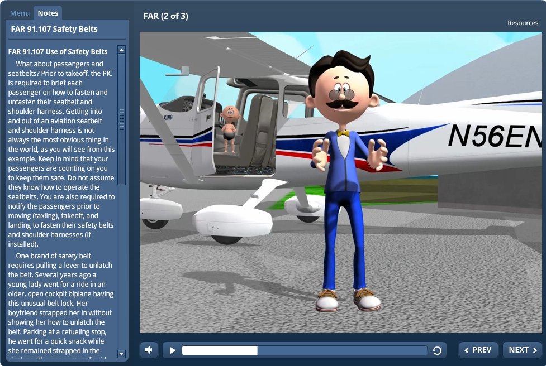Select the Notes tab
The image size is (546, 366).
pyautogui.click(x=48, y=13)
